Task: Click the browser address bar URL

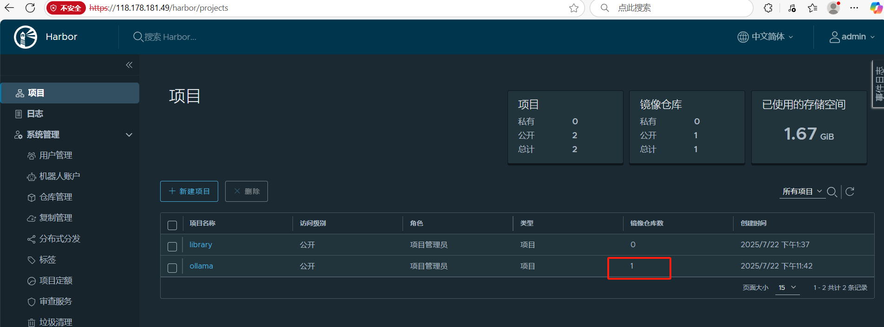Action: click(x=159, y=8)
